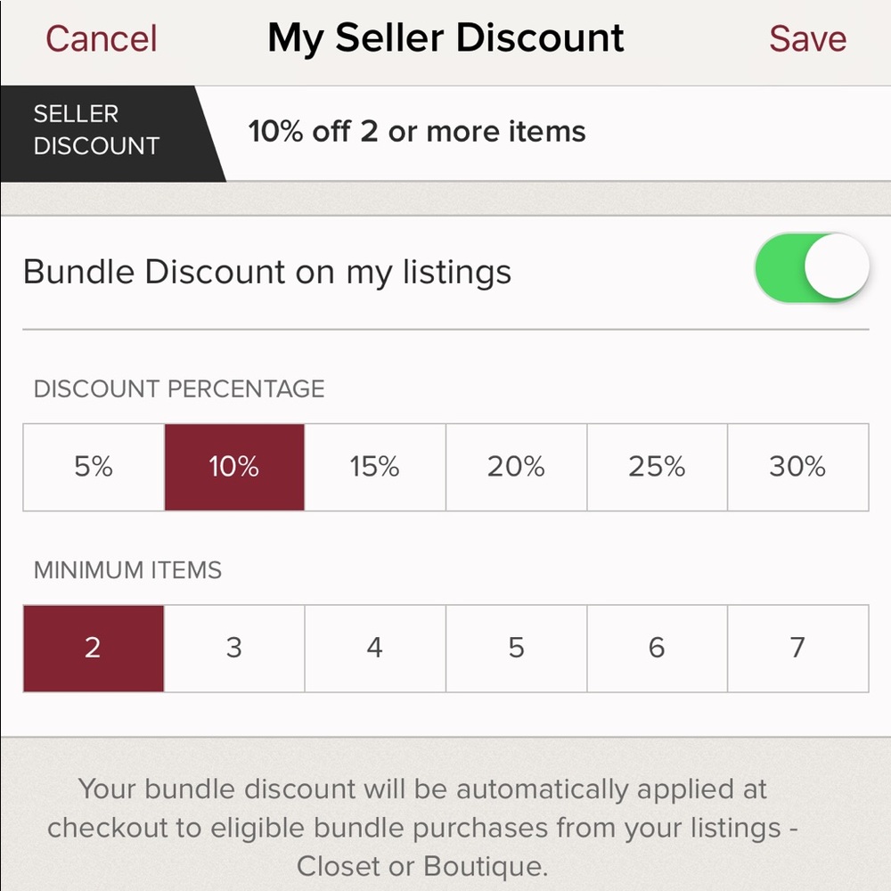The height and width of the screenshot is (891, 891).
Task: Choose 4 for minimum items
Action: point(374,648)
